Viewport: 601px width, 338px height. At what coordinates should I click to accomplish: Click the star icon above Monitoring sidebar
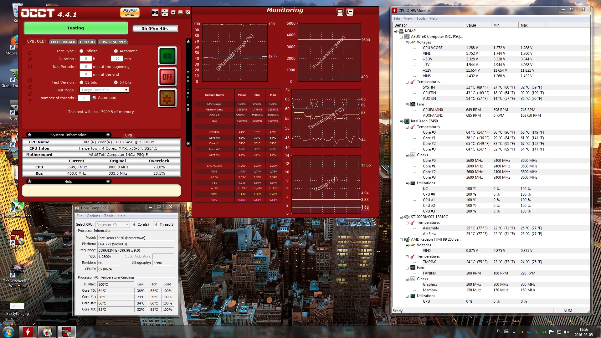188,41
